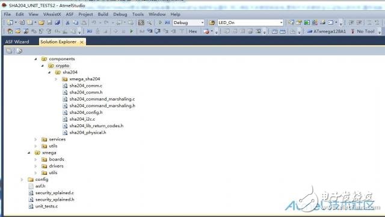This screenshot has width=385, height=217.
Task: Select unit_tests.c in the tree
Action: point(46,206)
